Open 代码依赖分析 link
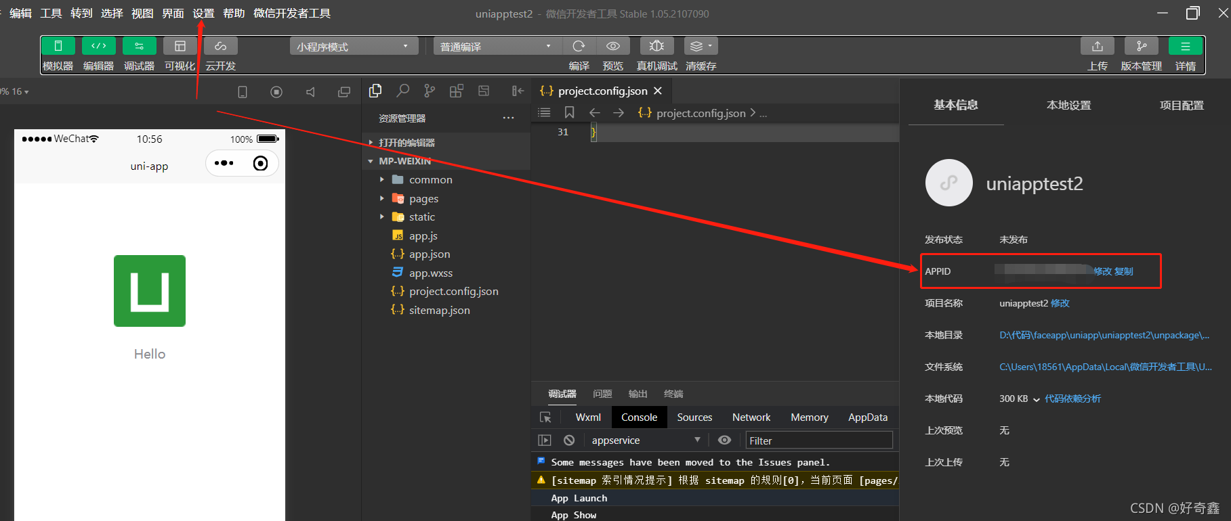1231x521 pixels. [x=1072, y=399]
